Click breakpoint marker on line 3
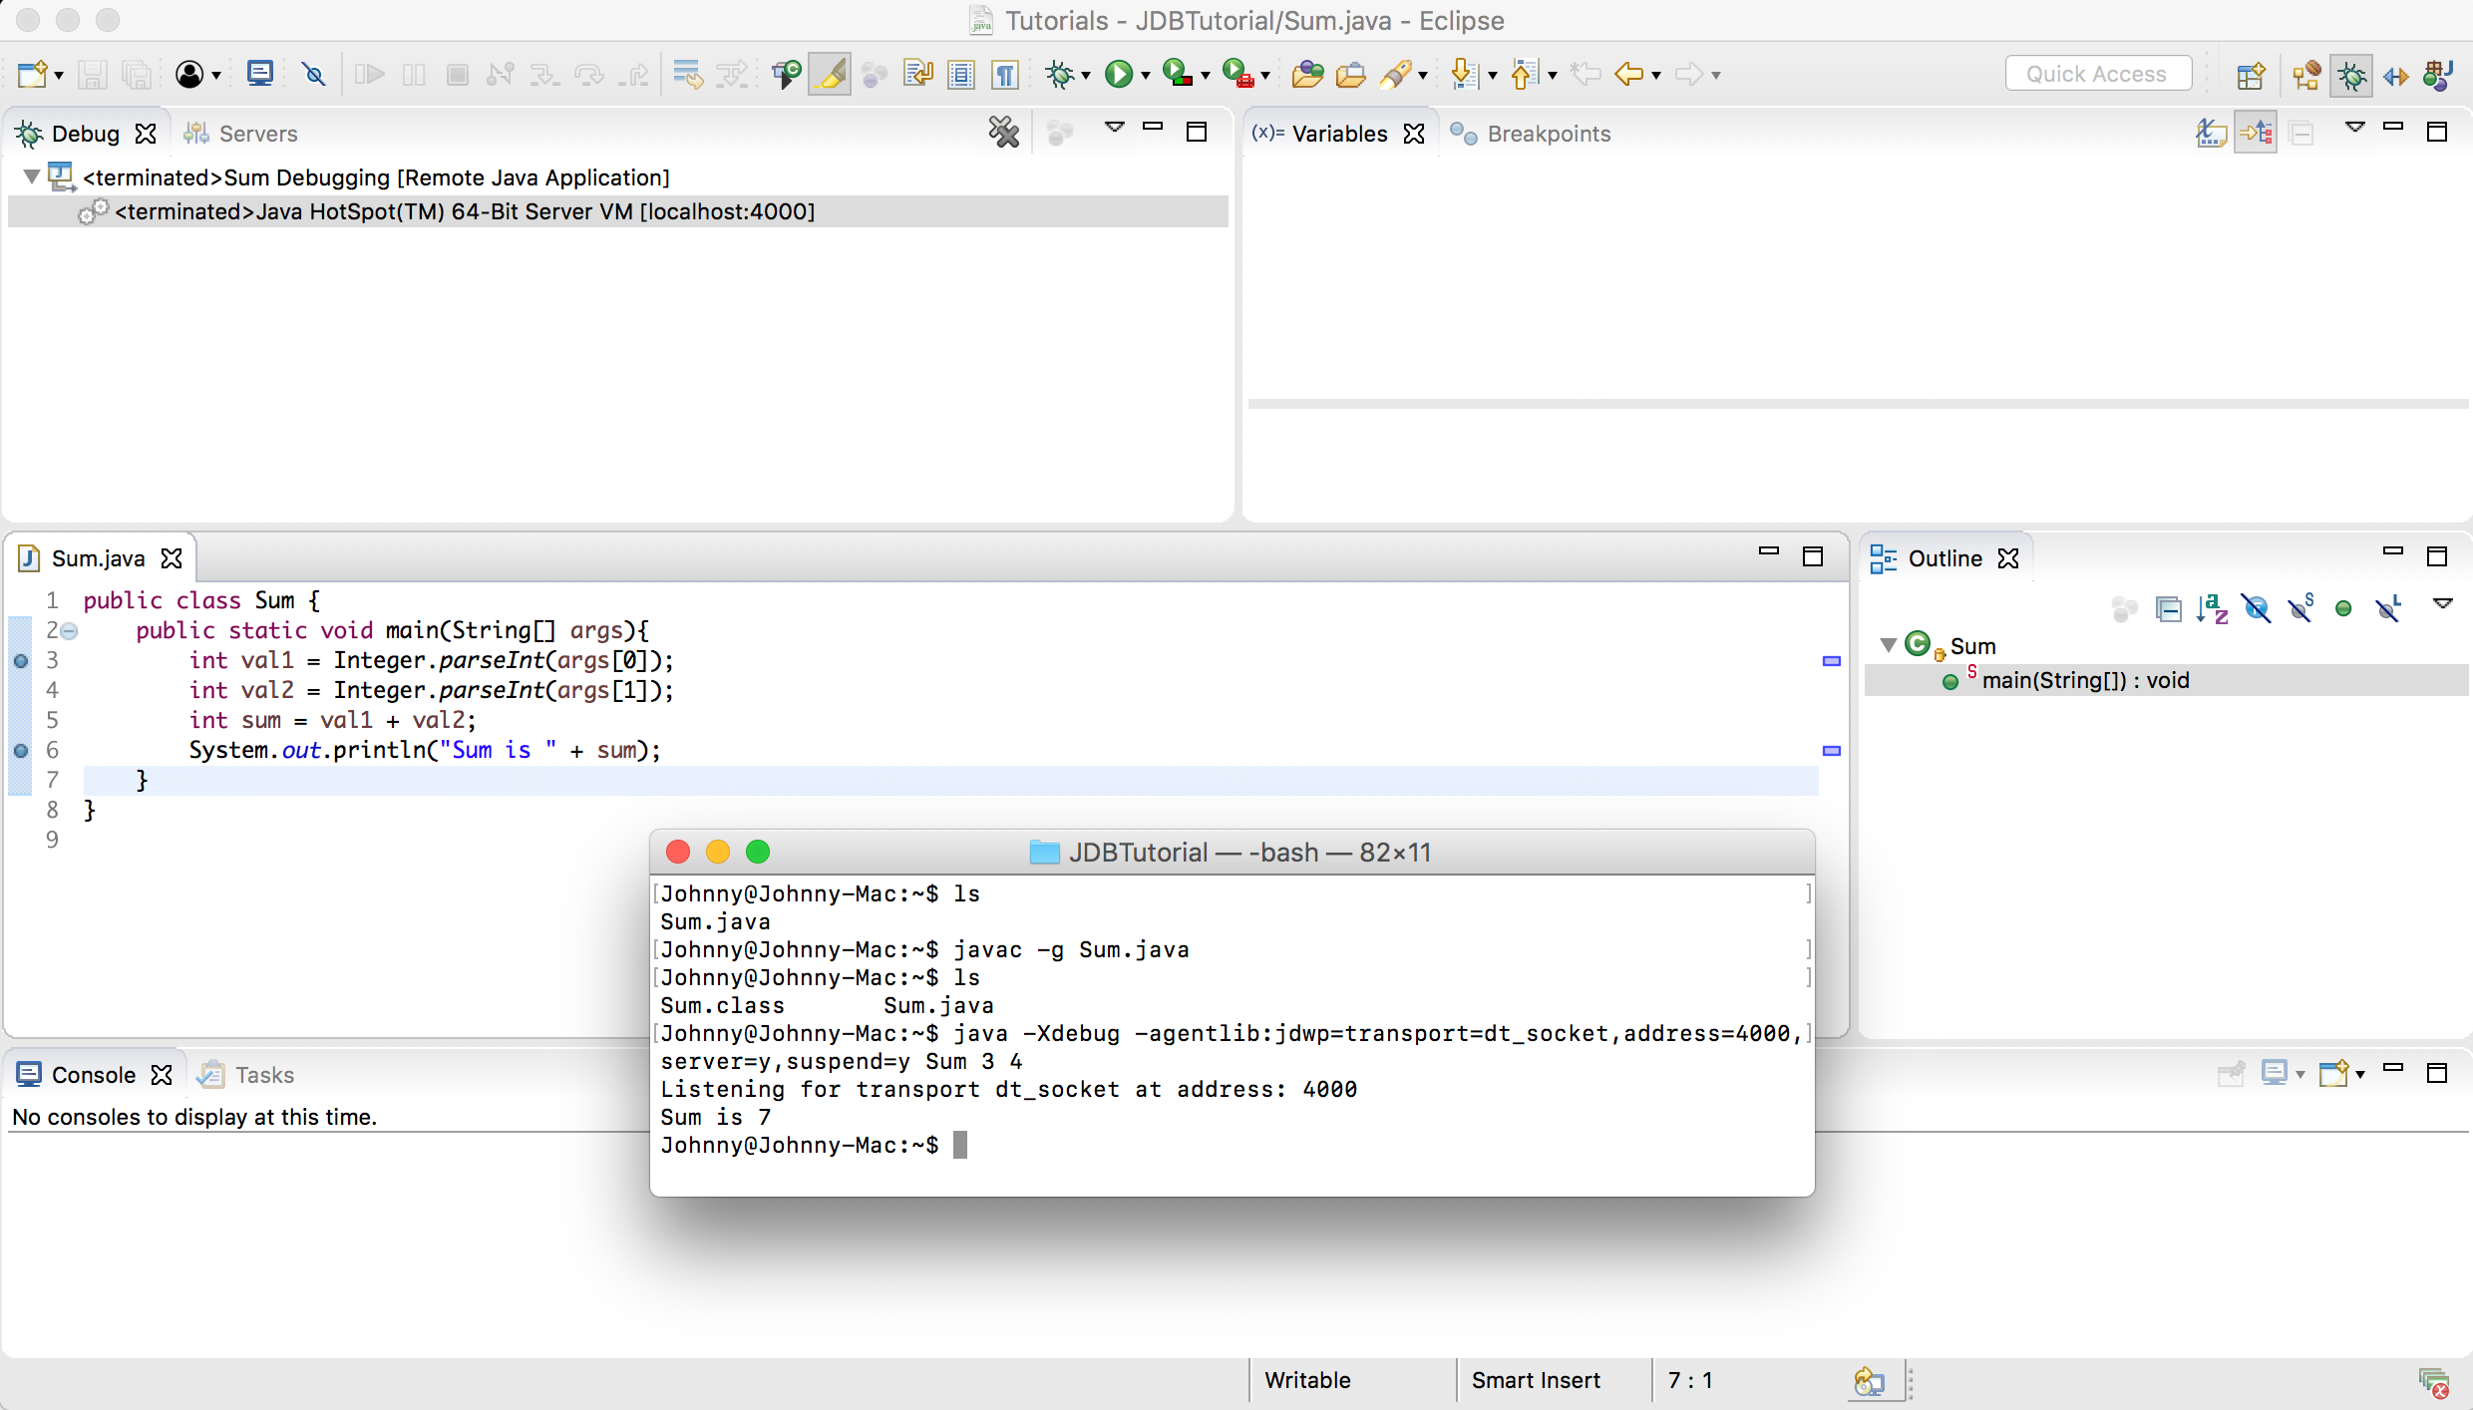Screen dimensions: 2473x1410 (x=21, y=660)
